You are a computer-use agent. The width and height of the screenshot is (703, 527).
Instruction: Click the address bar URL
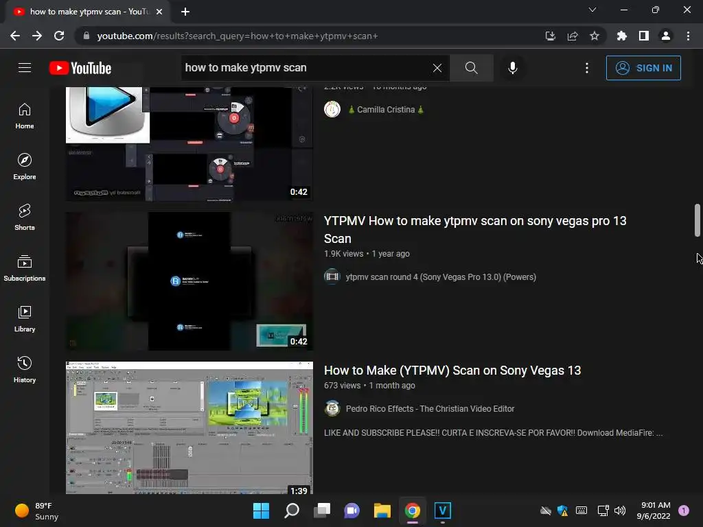coord(237,36)
